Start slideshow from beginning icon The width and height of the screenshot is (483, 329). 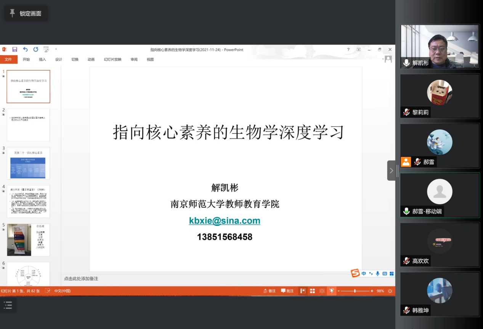pyautogui.click(x=46, y=50)
